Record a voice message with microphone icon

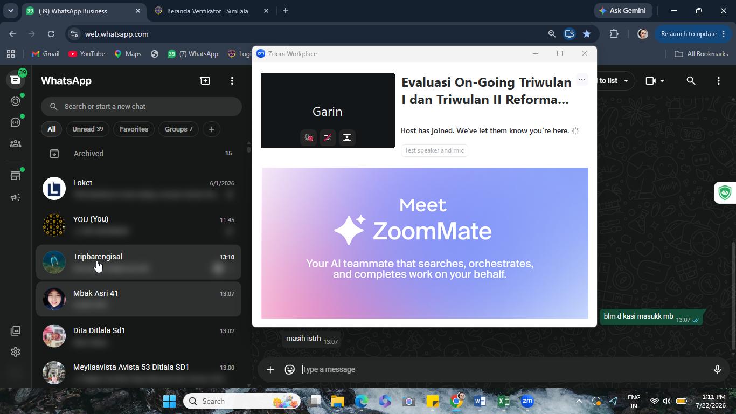(717, 369)
